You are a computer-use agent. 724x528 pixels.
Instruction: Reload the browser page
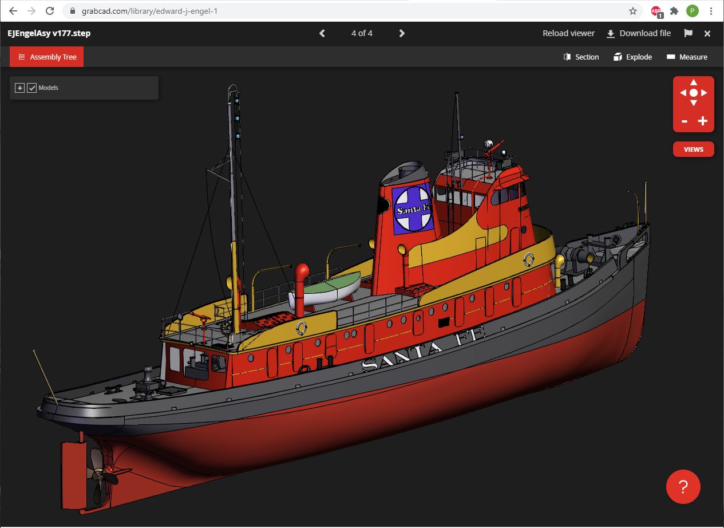(50, 11)
